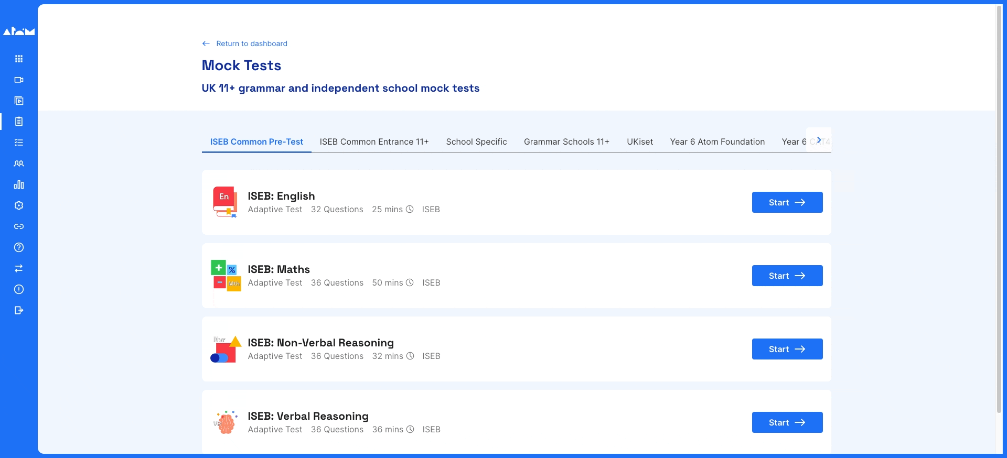
Task: Click the back arrow before Return to dashboard
Action: pyautogui.click(x=206, y=43)
